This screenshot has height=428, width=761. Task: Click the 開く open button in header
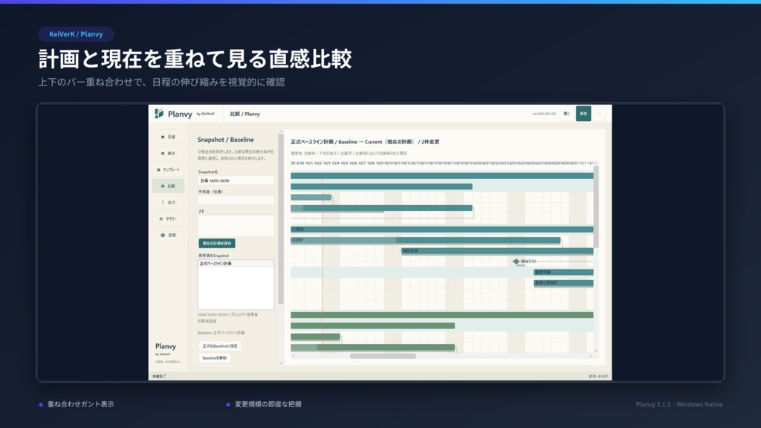(566, 114)
